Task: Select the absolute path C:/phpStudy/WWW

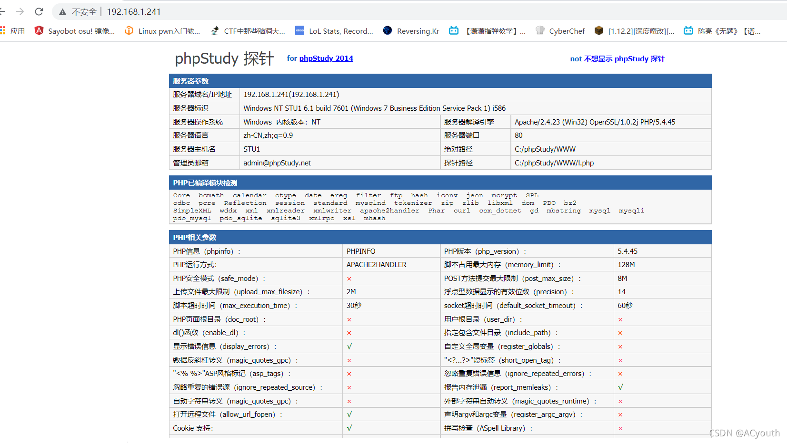Action: click(x=545, y=149)
